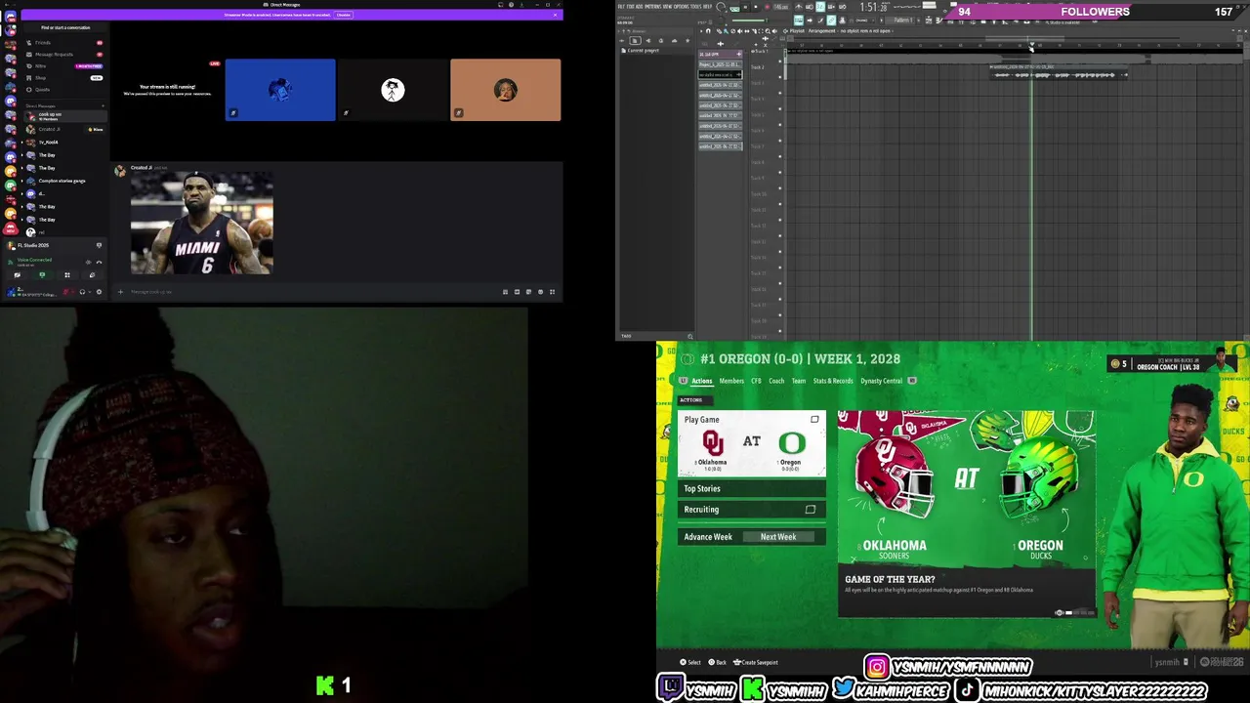Viewport: 1250px width, 703px height.
Task: Switch to the Stats & Records tab
Action: [833, 381]
